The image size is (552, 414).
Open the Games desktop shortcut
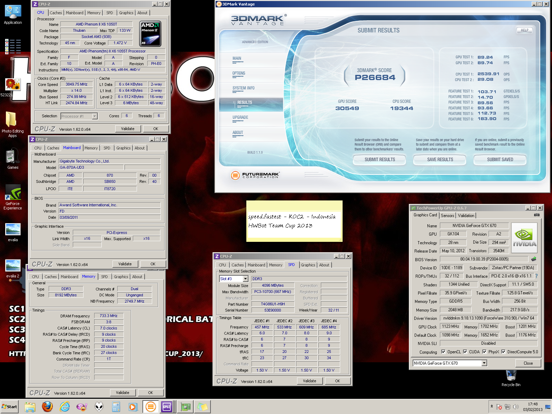[13, 159]
